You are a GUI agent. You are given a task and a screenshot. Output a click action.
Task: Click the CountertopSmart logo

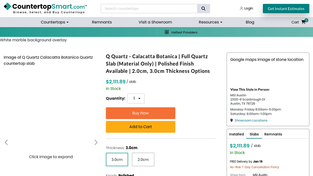tap(45, 8)
